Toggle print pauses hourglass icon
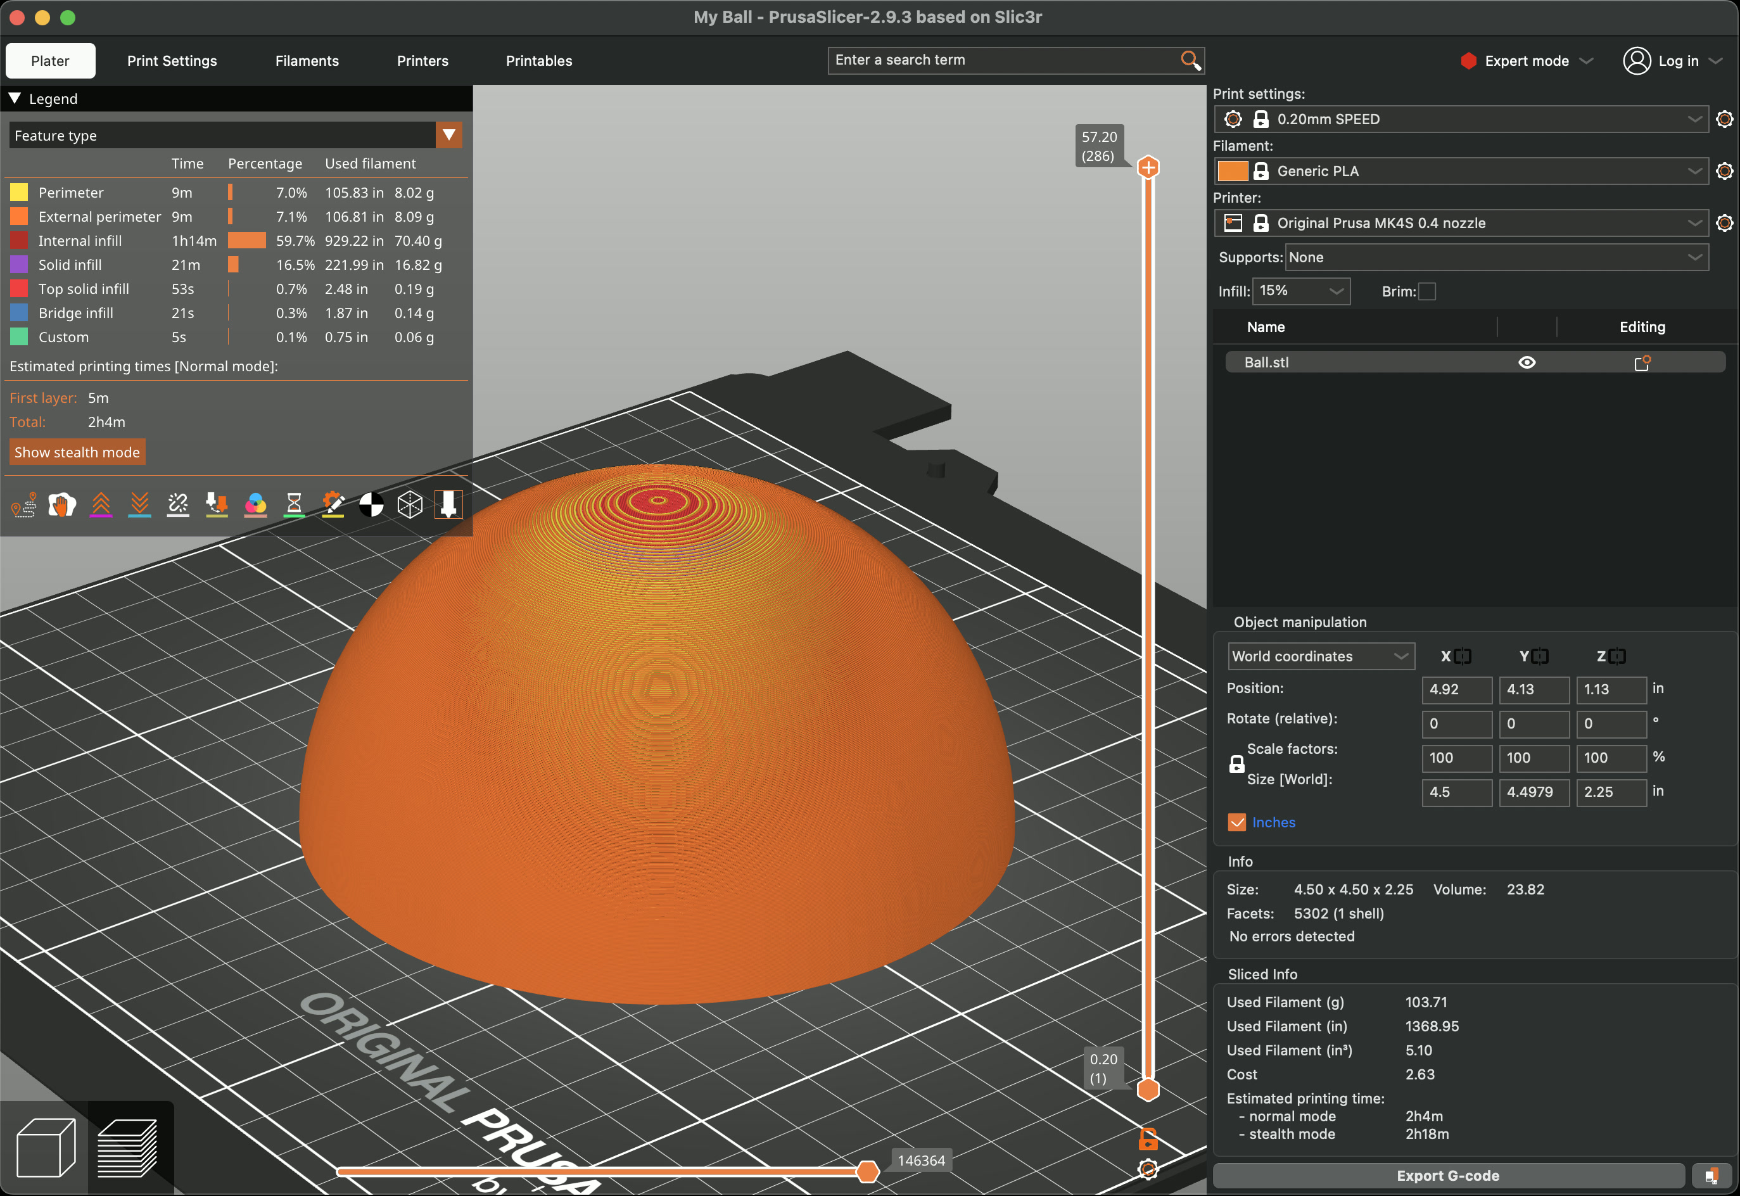This screenshot has width=1740, height=1196. point(295,505)
